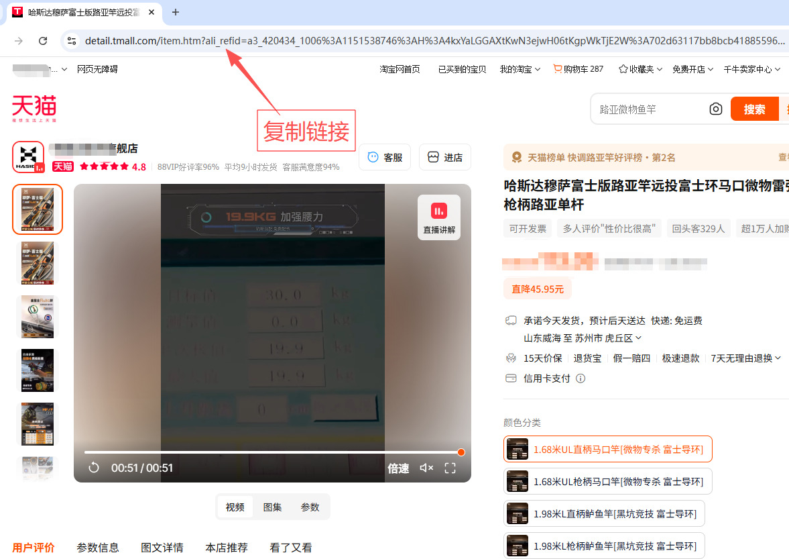This screenshot has width=789, height=559.
Task: Focus the 路亚微物鱼竿 search box
Action: [649, 109]
